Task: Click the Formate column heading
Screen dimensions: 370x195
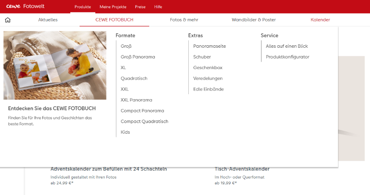Action: point(125,35)
